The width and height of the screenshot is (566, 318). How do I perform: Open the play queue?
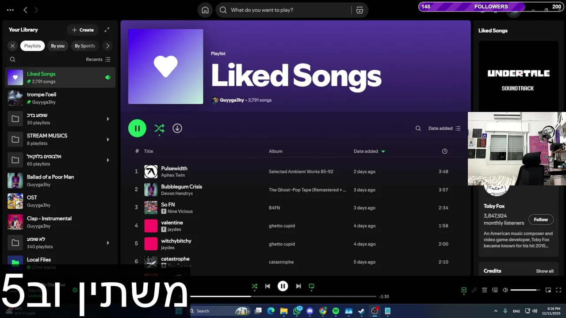click(x=485, y=290)
